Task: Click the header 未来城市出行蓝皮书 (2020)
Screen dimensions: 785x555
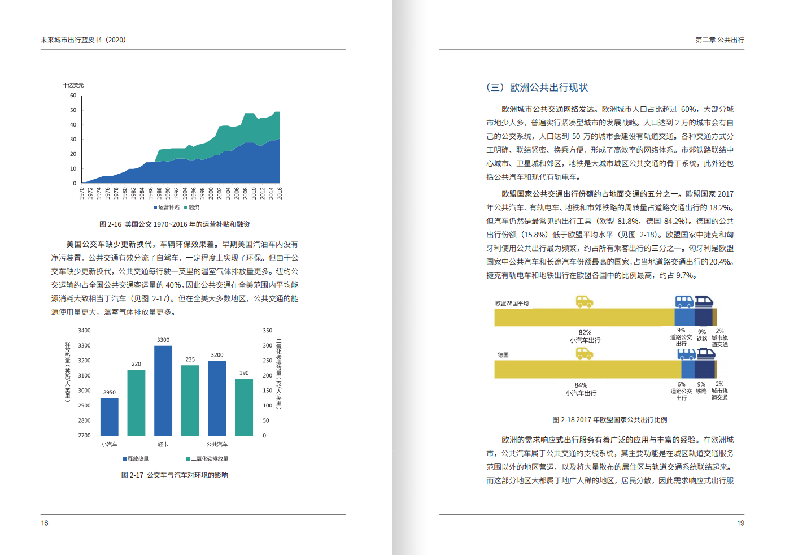Action: (83, 40)
